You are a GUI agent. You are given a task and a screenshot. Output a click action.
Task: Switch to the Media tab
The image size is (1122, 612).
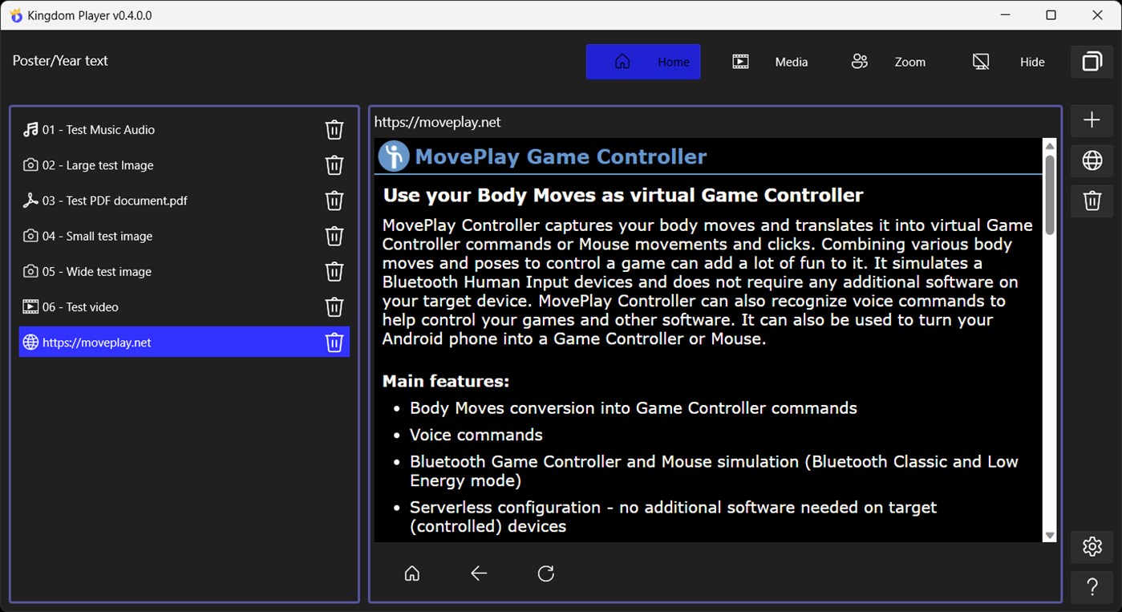tap(771, 62)
